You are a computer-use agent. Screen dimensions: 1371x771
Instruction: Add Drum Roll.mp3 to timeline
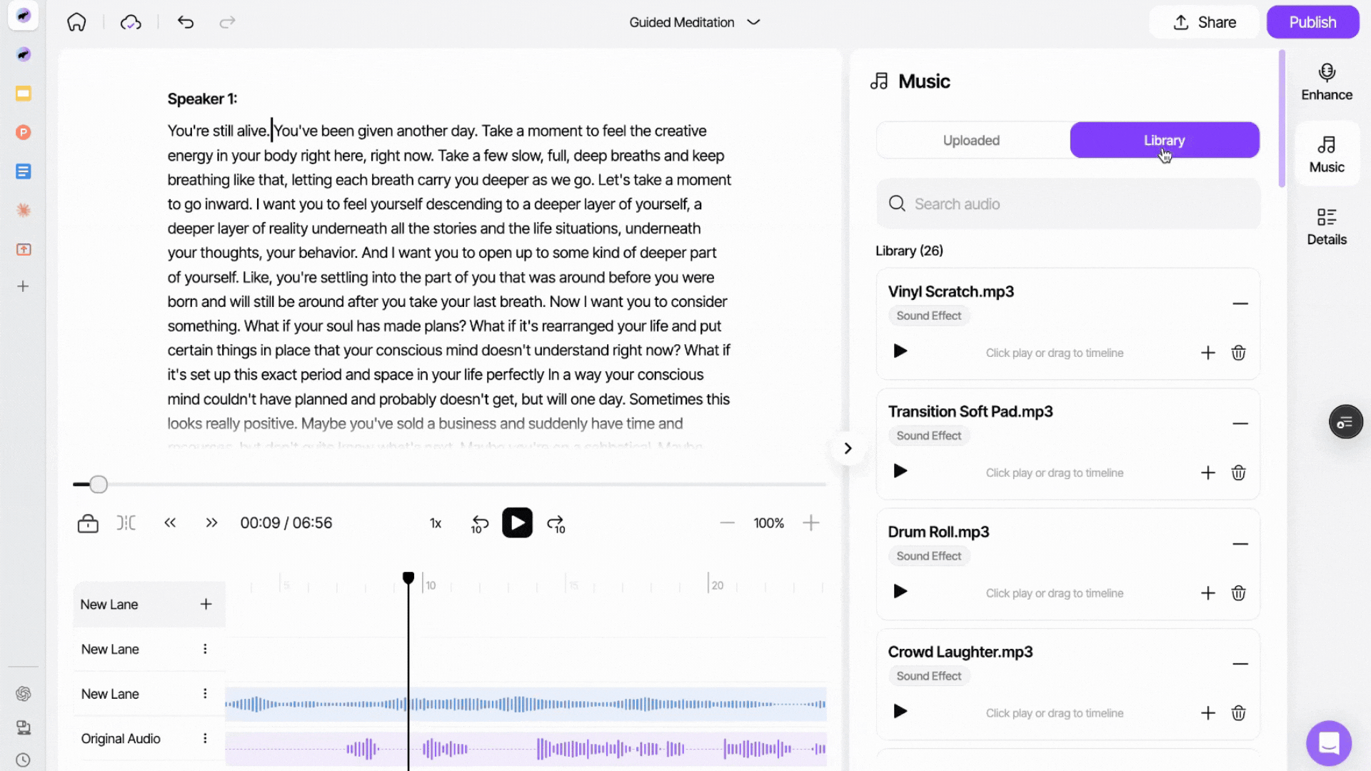pyautogui.click(x=1207, y=593)
